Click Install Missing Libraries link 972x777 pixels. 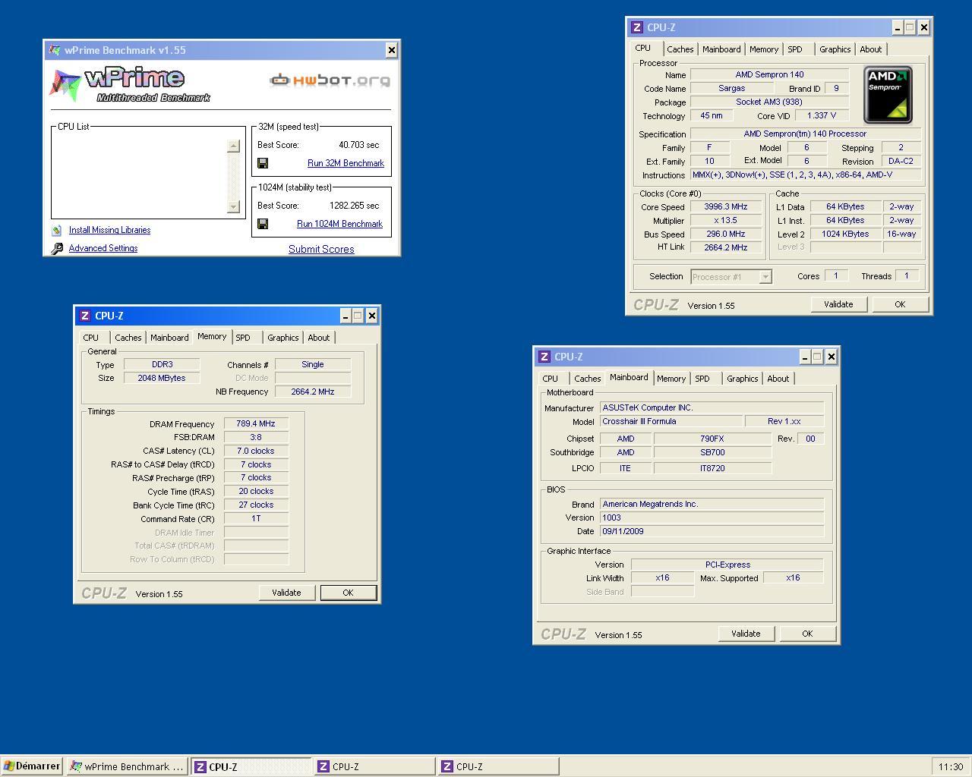coord(109,230)
